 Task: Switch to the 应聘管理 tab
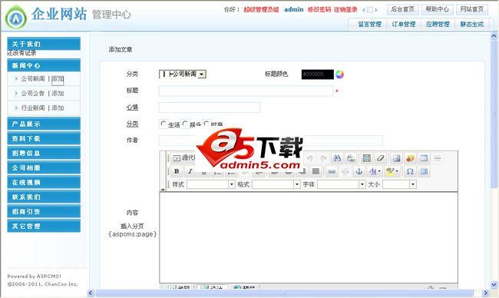click(x=438, y=25)
